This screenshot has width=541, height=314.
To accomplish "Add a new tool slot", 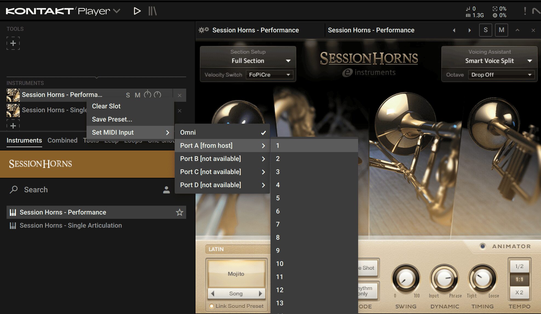I will [x=13, y=43].
